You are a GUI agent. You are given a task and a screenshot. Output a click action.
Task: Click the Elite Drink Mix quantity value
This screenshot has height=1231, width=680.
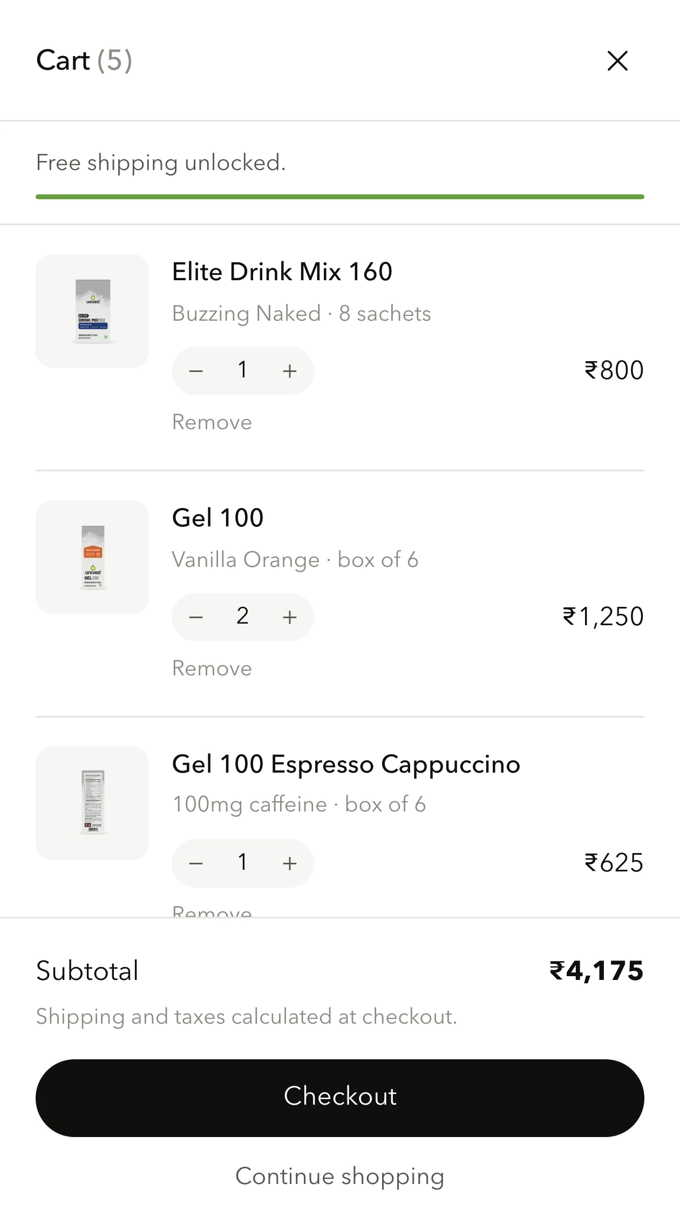pos(243,370)
